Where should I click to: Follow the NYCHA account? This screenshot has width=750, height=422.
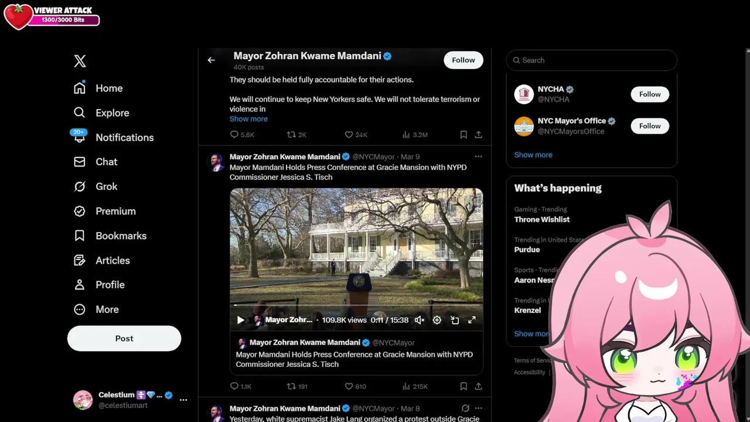coord(650,94)
